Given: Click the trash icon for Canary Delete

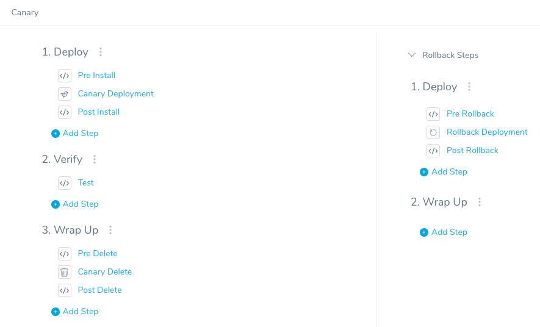Looking at the screenshot, I should pyautogui.click(x=65, y=272).
